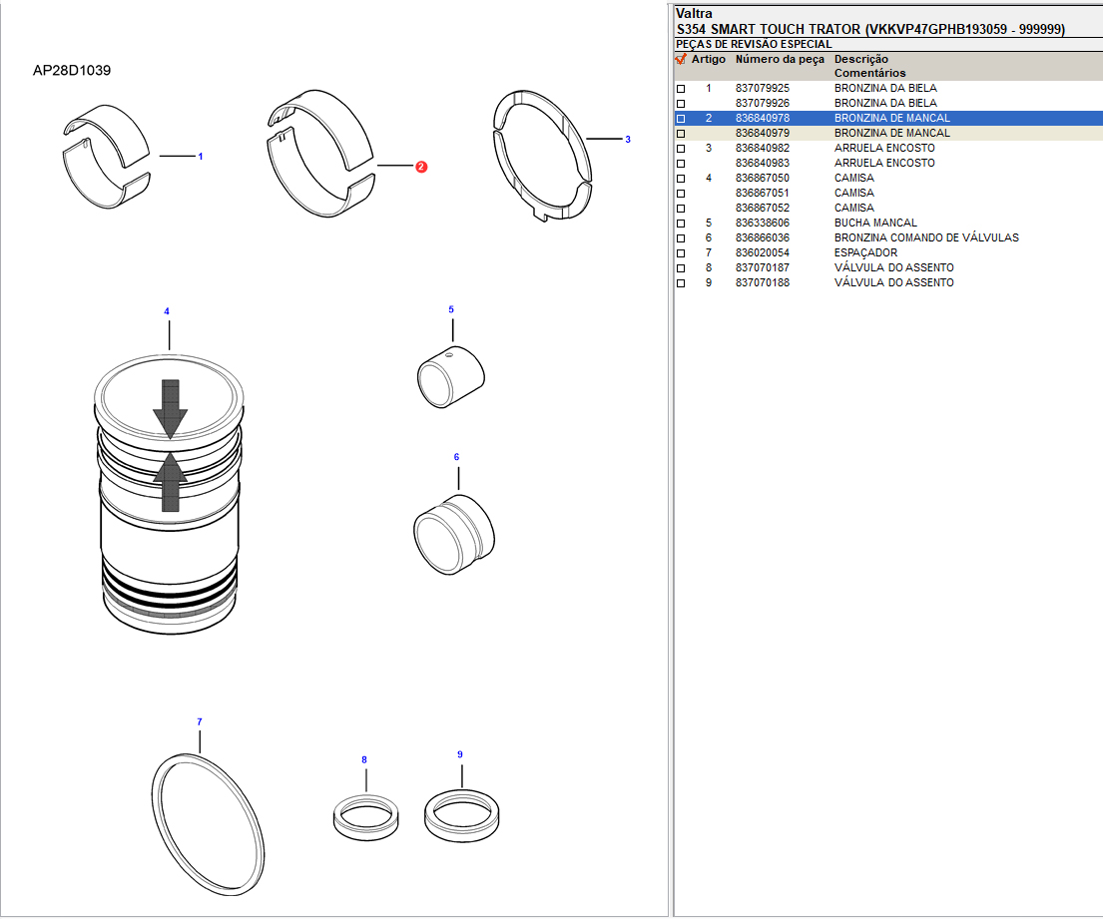Image resolution: width=1103 pixels, height=919 pixels.
Task: Select the ARRUELA ENCOSTO row 836840983
Action: 883,164
